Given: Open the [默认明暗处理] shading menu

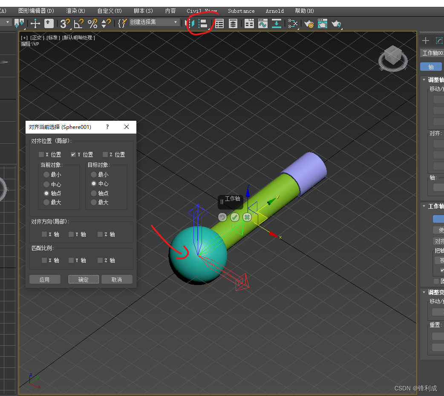Looking at the screenshot, I should click(79, 38).
